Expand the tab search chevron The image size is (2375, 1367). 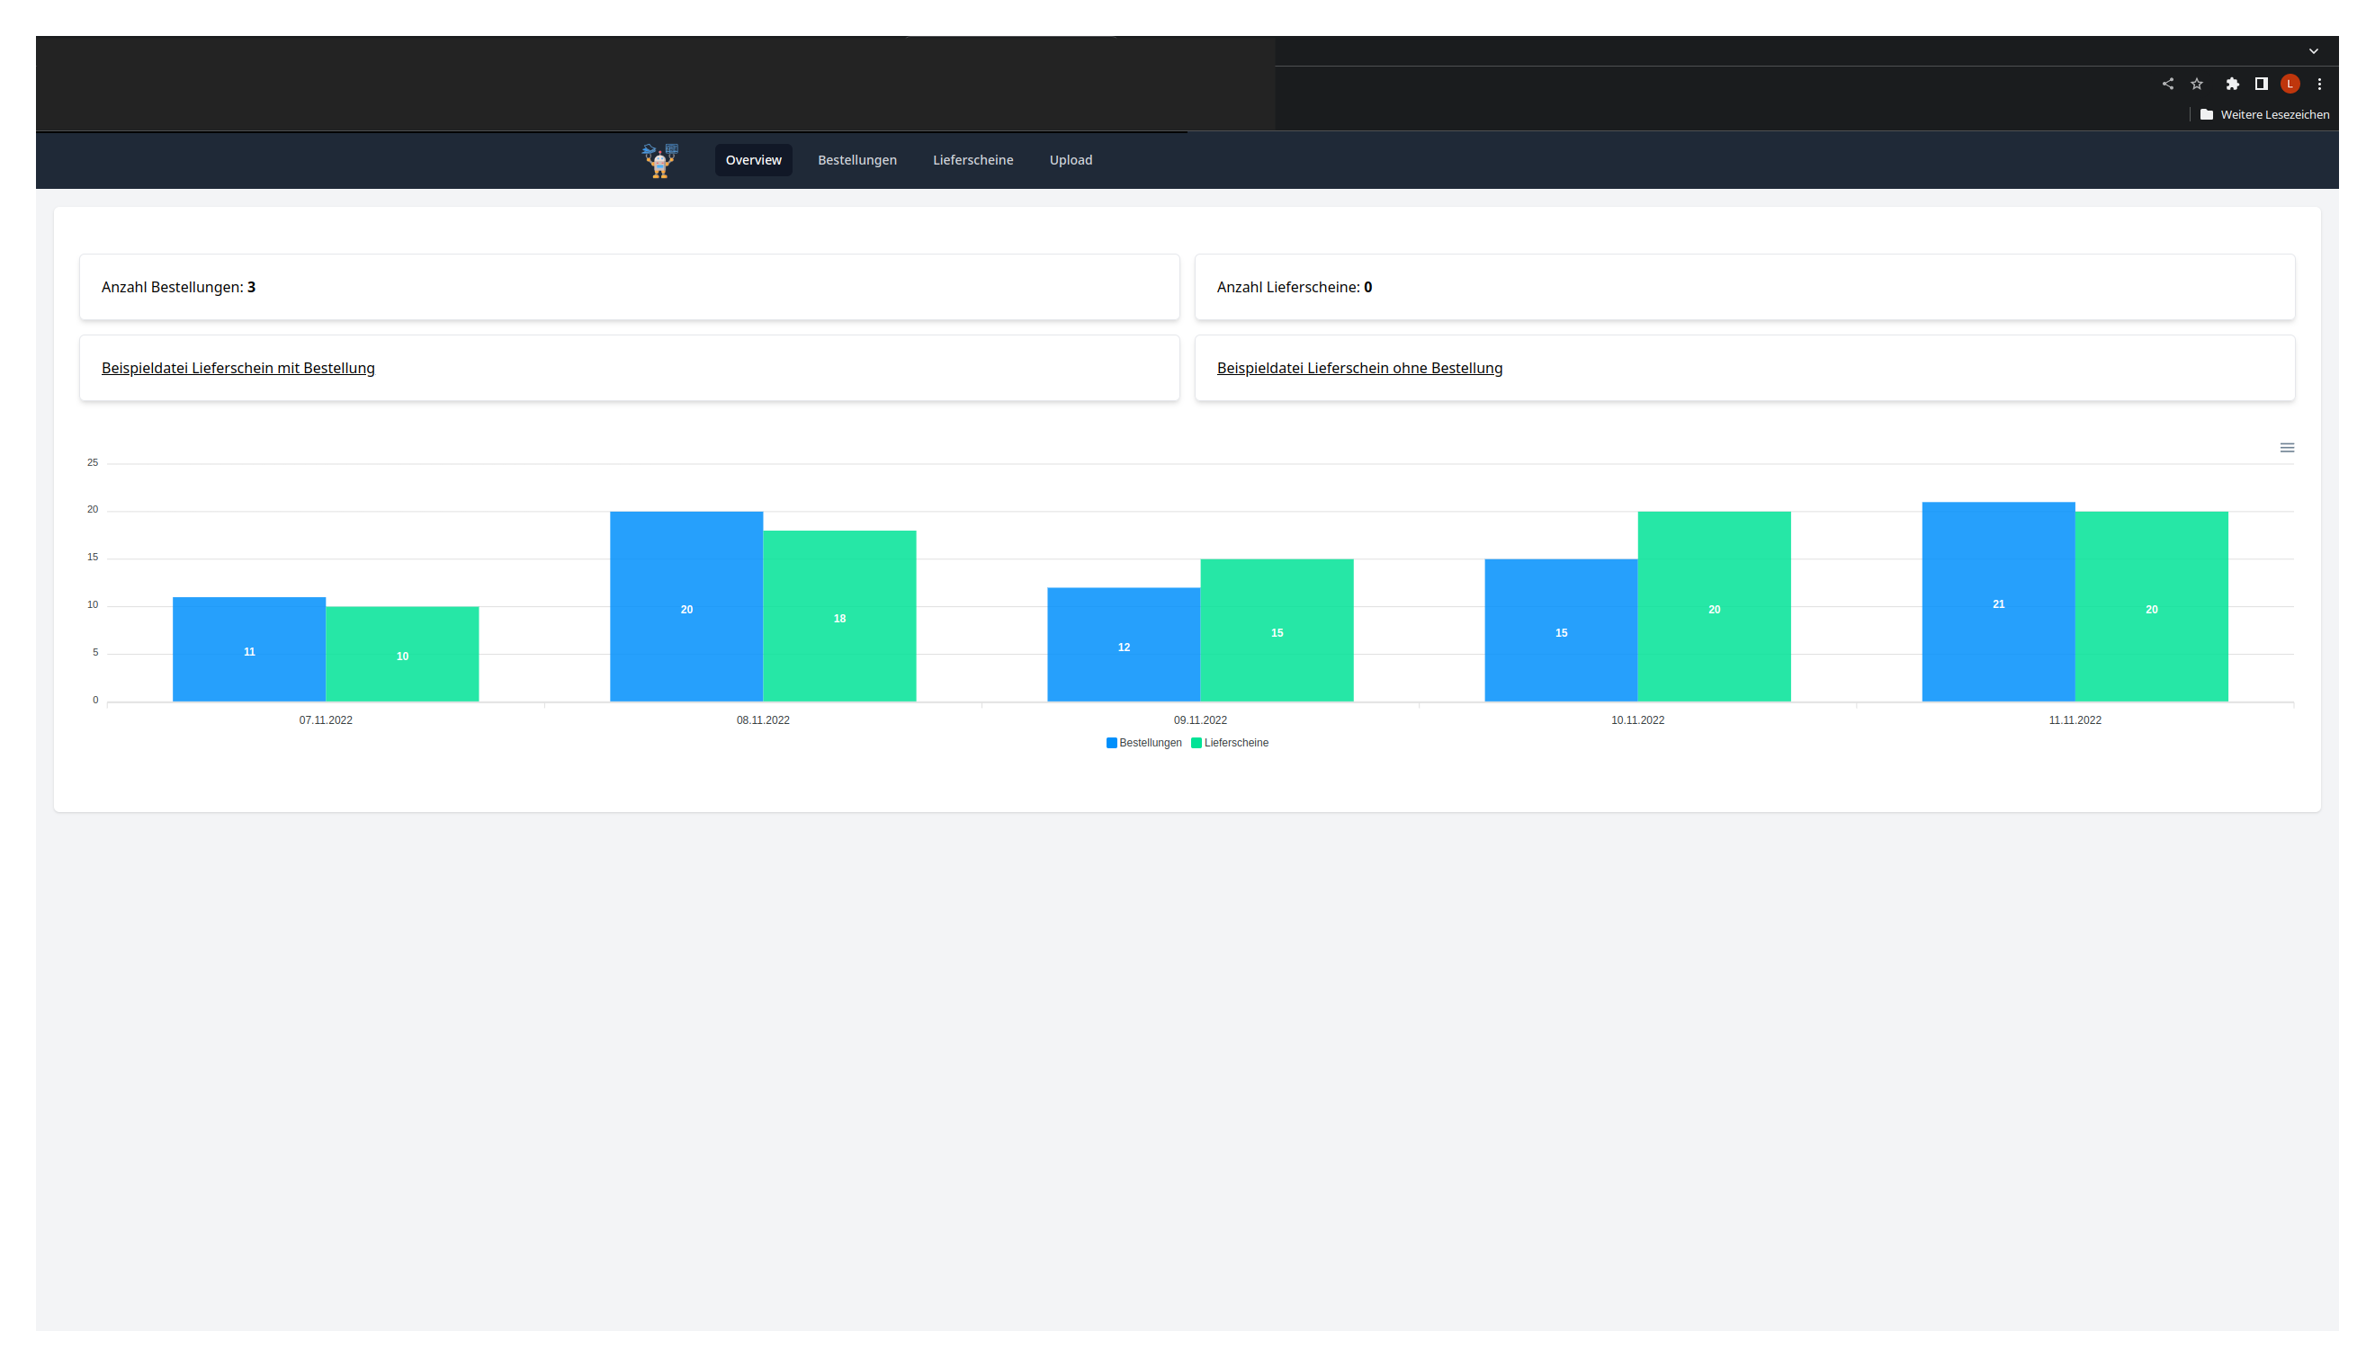coord(2314,50)
